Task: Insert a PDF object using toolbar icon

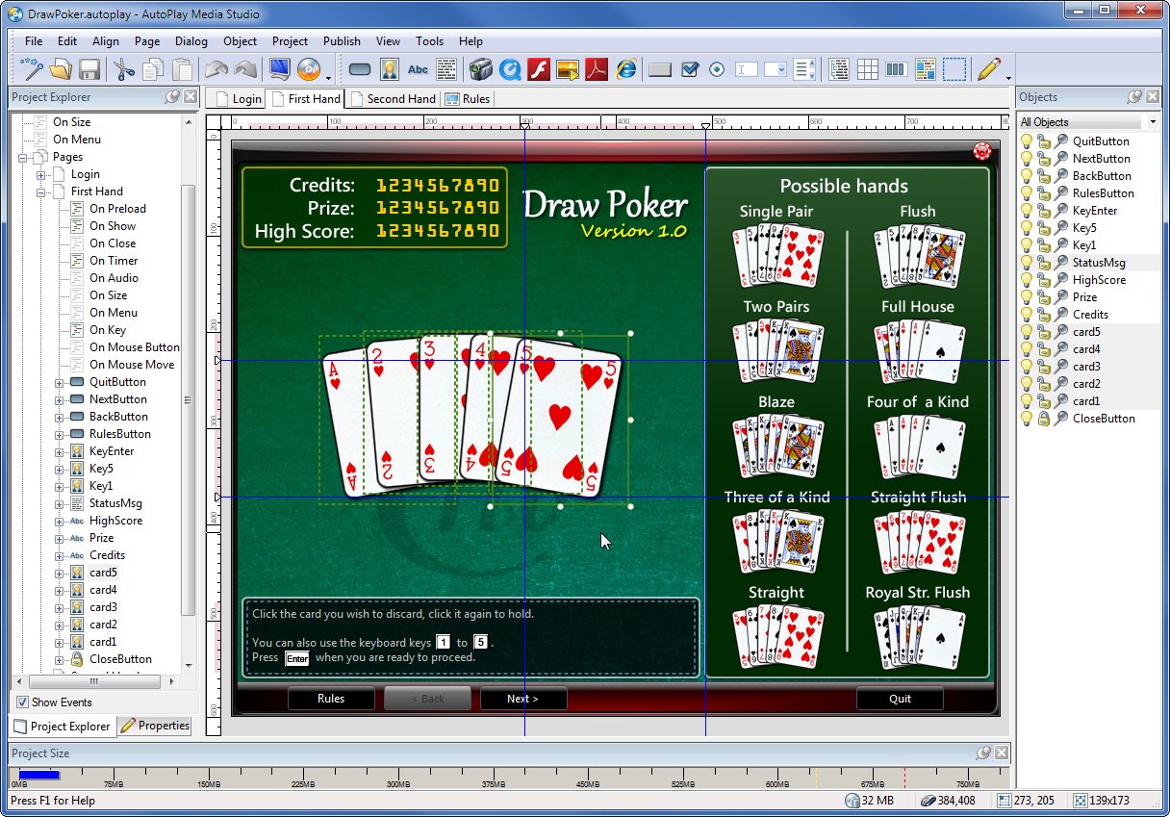Action: pos(597,69)
